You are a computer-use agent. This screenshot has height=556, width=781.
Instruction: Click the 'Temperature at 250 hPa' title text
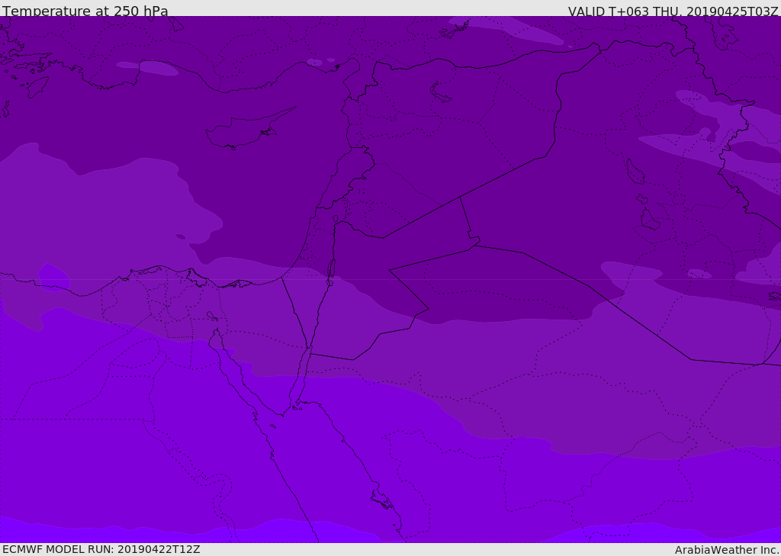pyautogui.click(x=85, y=11)
